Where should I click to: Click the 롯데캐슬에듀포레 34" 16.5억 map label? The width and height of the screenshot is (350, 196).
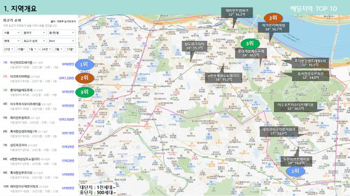tap(250, 53)
